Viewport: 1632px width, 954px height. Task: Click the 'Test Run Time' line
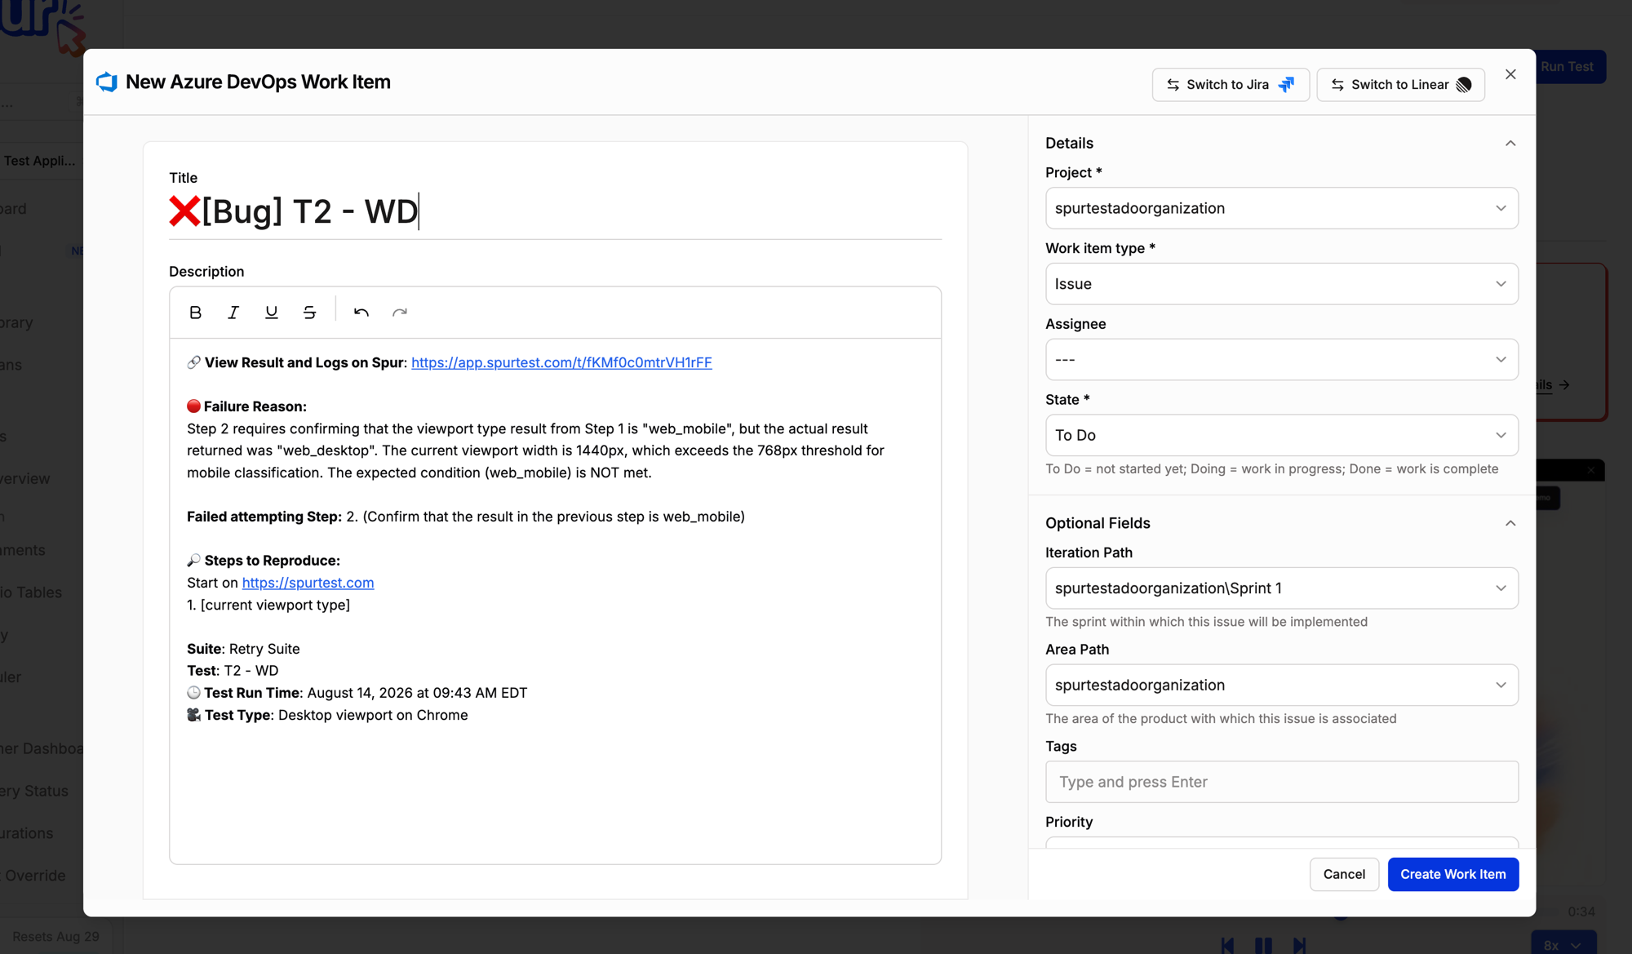coord(357,693)
